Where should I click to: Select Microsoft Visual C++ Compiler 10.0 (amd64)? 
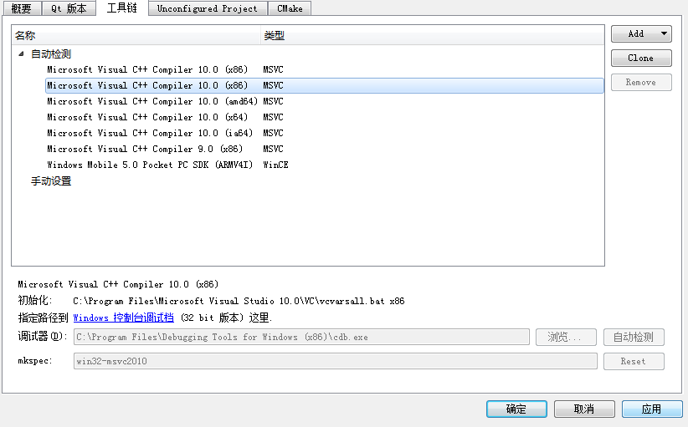pos(152,101)
